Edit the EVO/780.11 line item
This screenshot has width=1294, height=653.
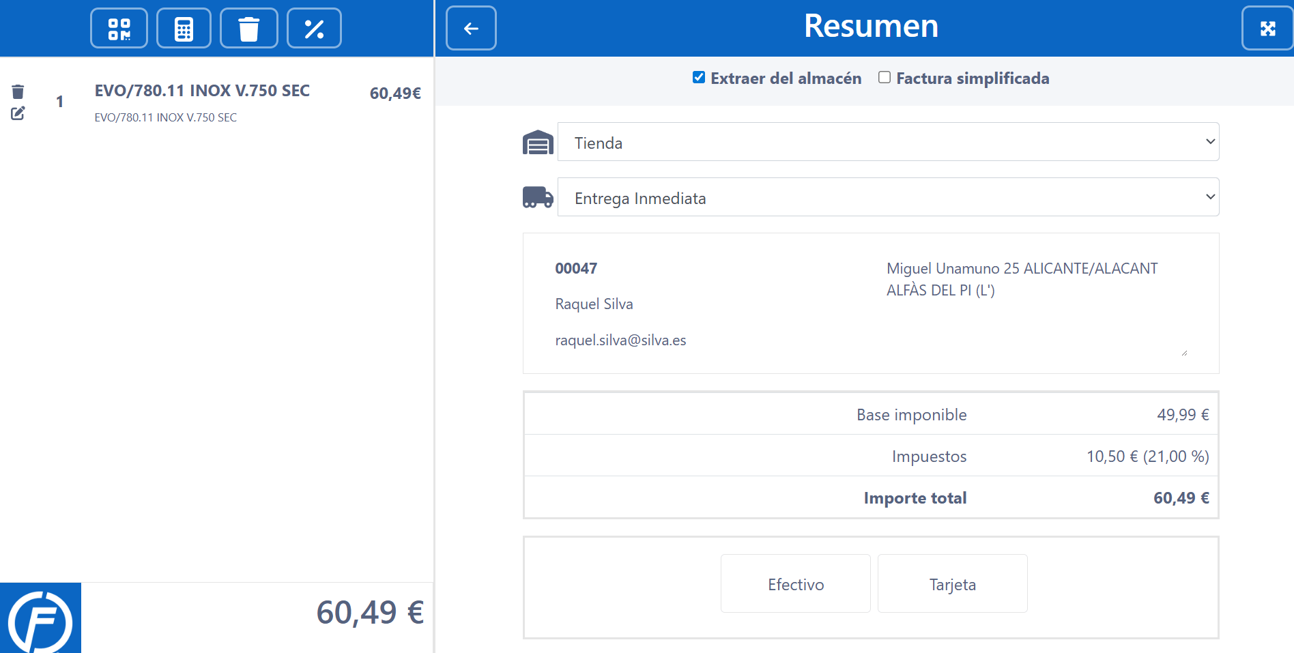18,114
